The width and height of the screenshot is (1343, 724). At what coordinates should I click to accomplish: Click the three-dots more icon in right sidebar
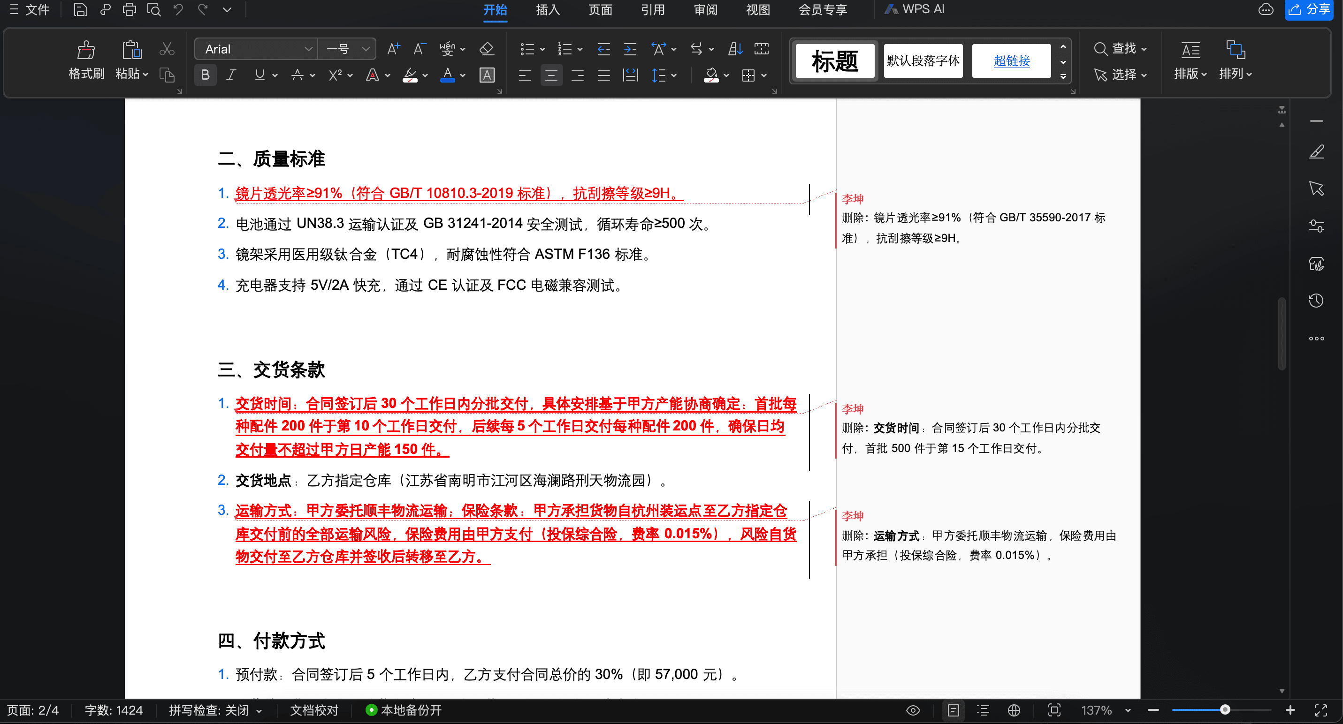click(1316, 339)
